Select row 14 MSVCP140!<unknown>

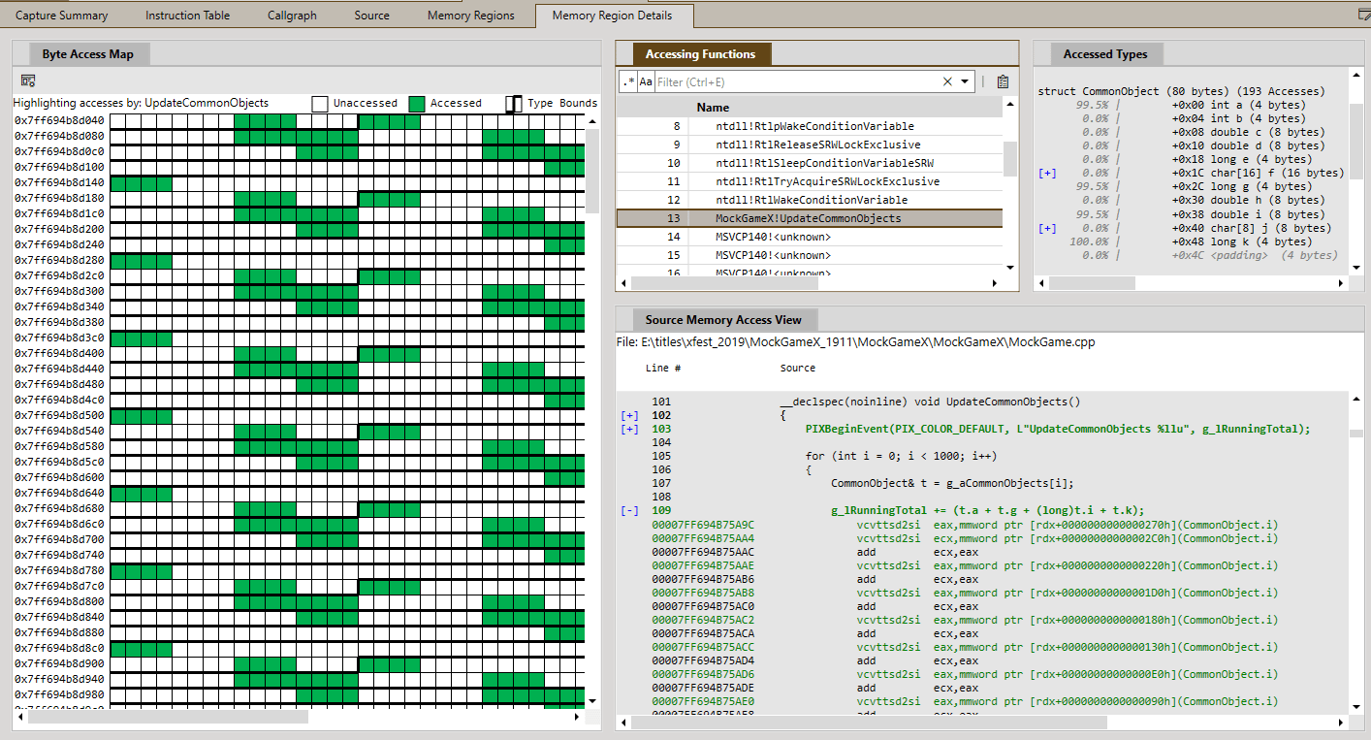click(810, 237)
